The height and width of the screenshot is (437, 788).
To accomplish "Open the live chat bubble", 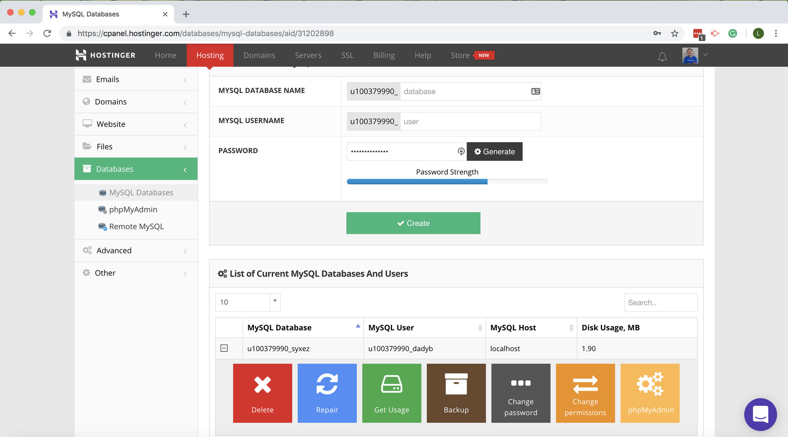I will click(x=760, y=414).
